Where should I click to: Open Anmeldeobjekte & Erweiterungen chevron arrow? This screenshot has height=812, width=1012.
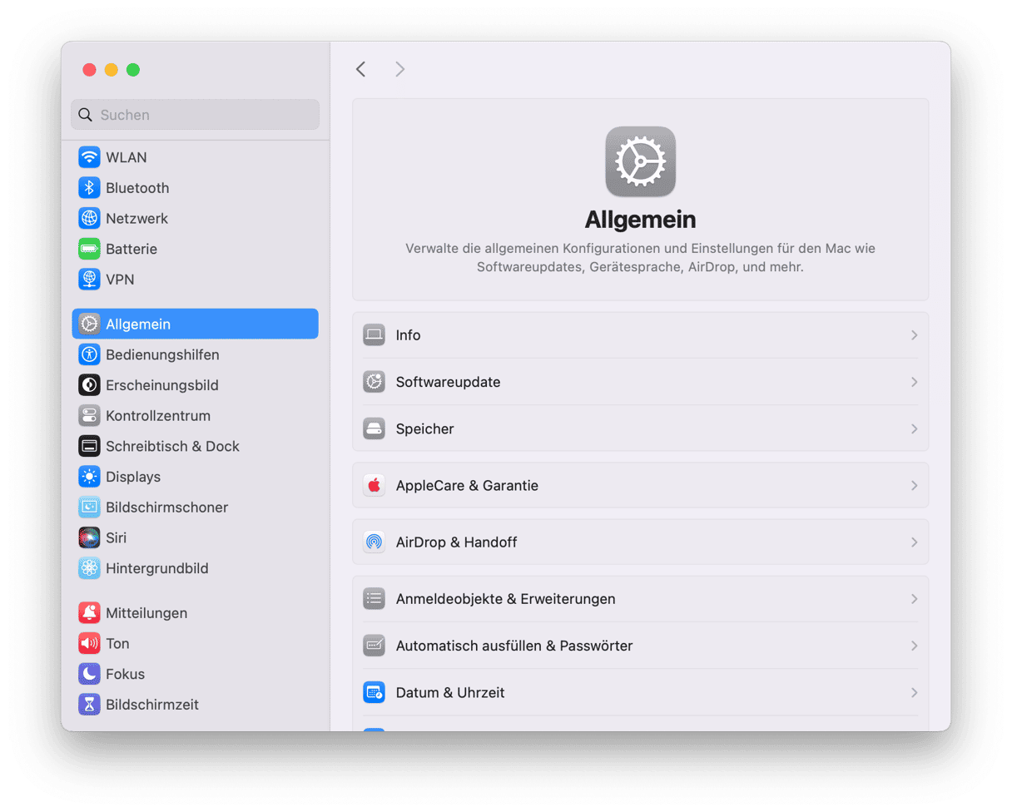tap(914, 599)
